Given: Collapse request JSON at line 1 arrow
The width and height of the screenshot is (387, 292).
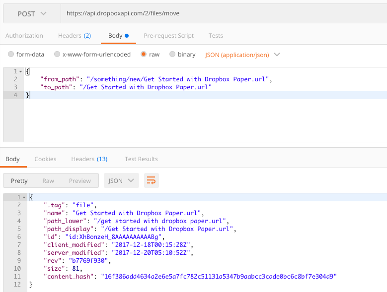Looking at the screenshot, I should 21,71.
